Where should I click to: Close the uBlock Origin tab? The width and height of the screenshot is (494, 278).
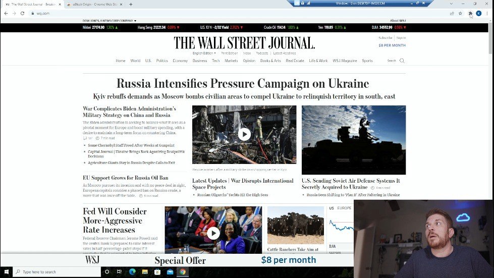(x=121, y=5)
